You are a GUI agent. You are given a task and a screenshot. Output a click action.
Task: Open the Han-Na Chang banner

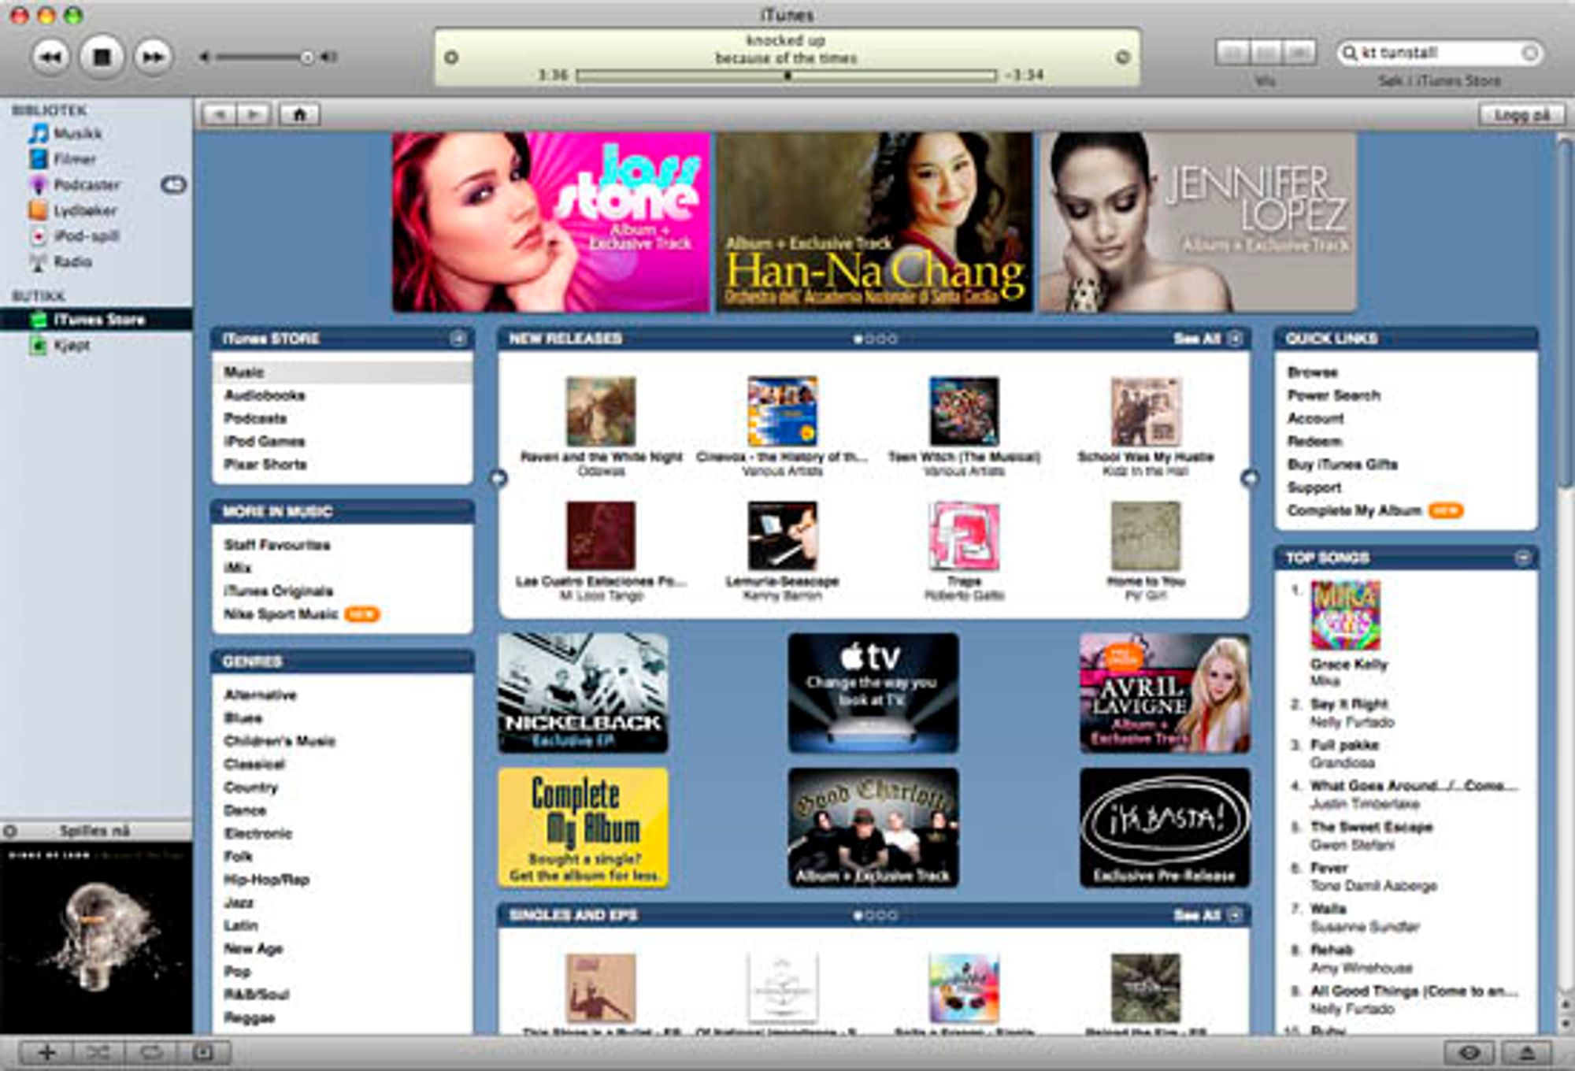coord(875,222)
